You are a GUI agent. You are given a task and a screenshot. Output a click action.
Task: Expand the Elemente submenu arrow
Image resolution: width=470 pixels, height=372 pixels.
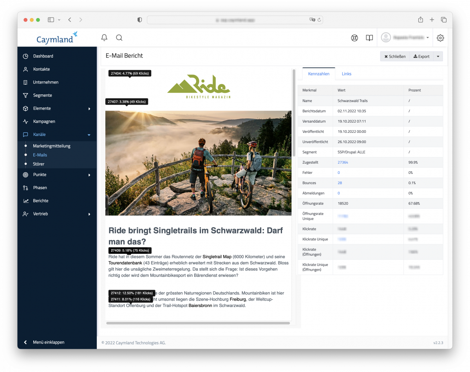[89, 108]
